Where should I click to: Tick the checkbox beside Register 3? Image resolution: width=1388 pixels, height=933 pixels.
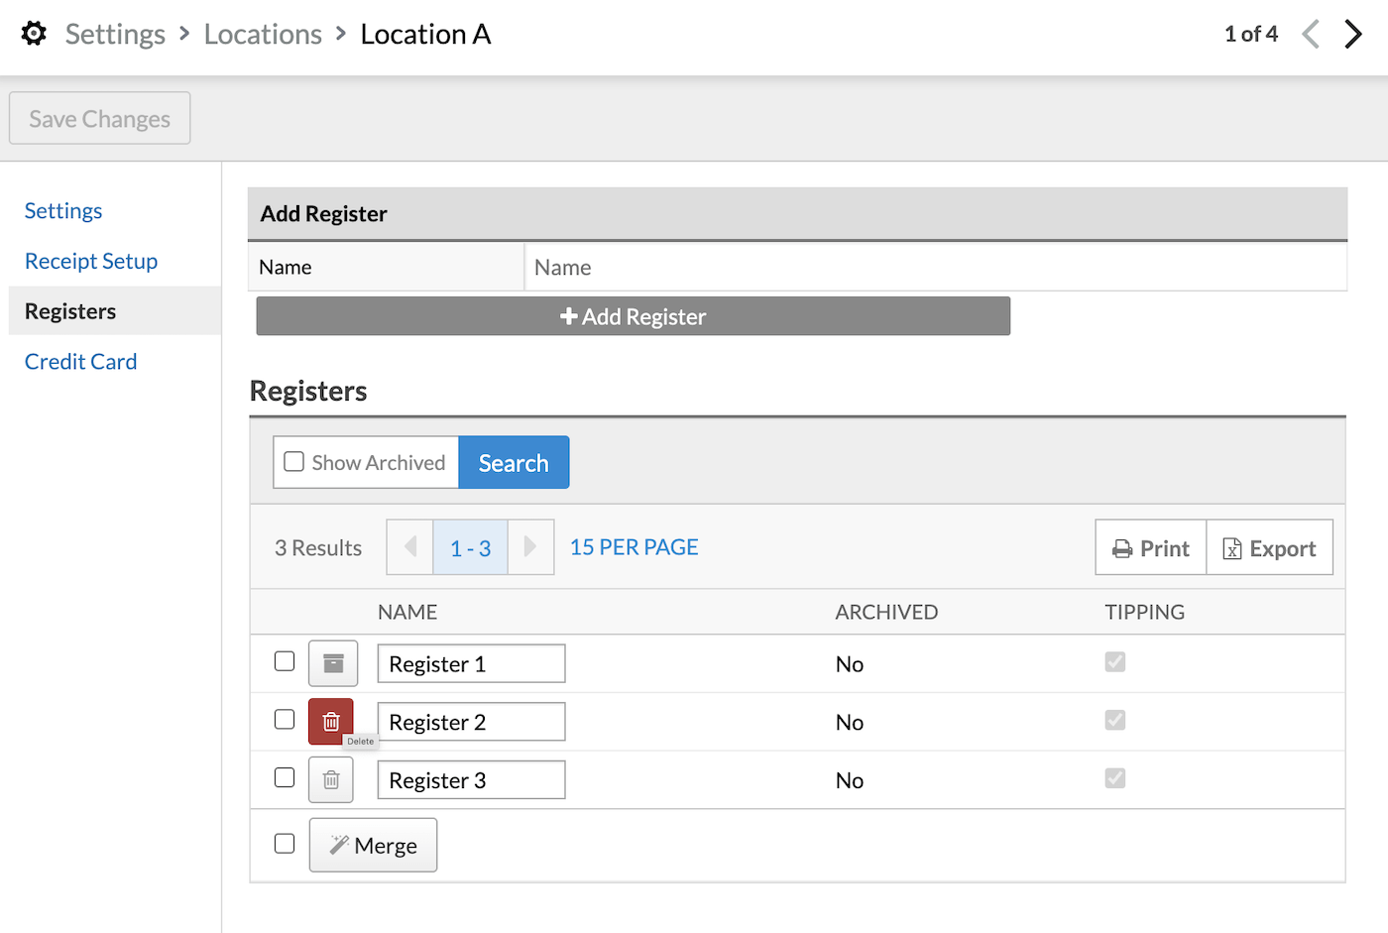click(285, 777)
